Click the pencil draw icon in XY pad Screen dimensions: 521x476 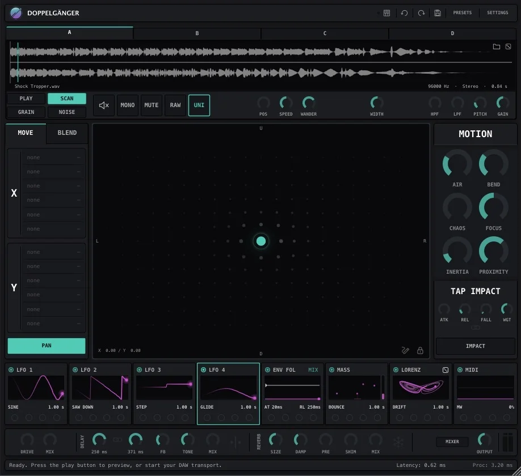(x=405, y=350)
